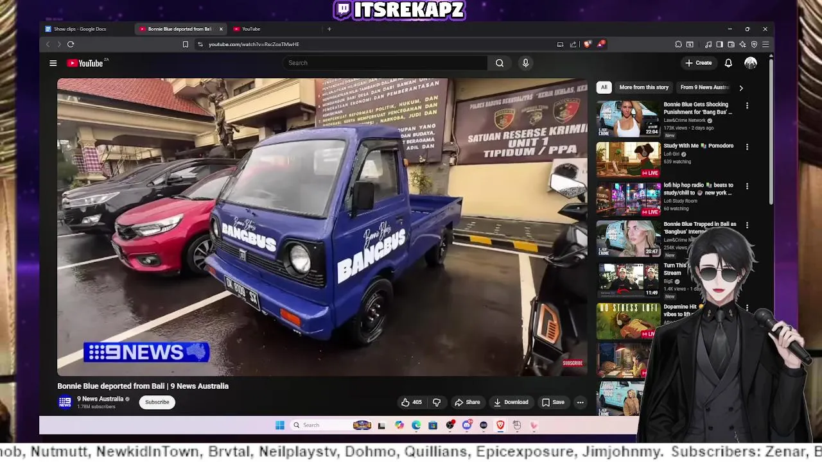Image resolution: width=822 pixels, height=462 pixels.
Task: Select the 'All' filter chip
Action: [604, 87]
